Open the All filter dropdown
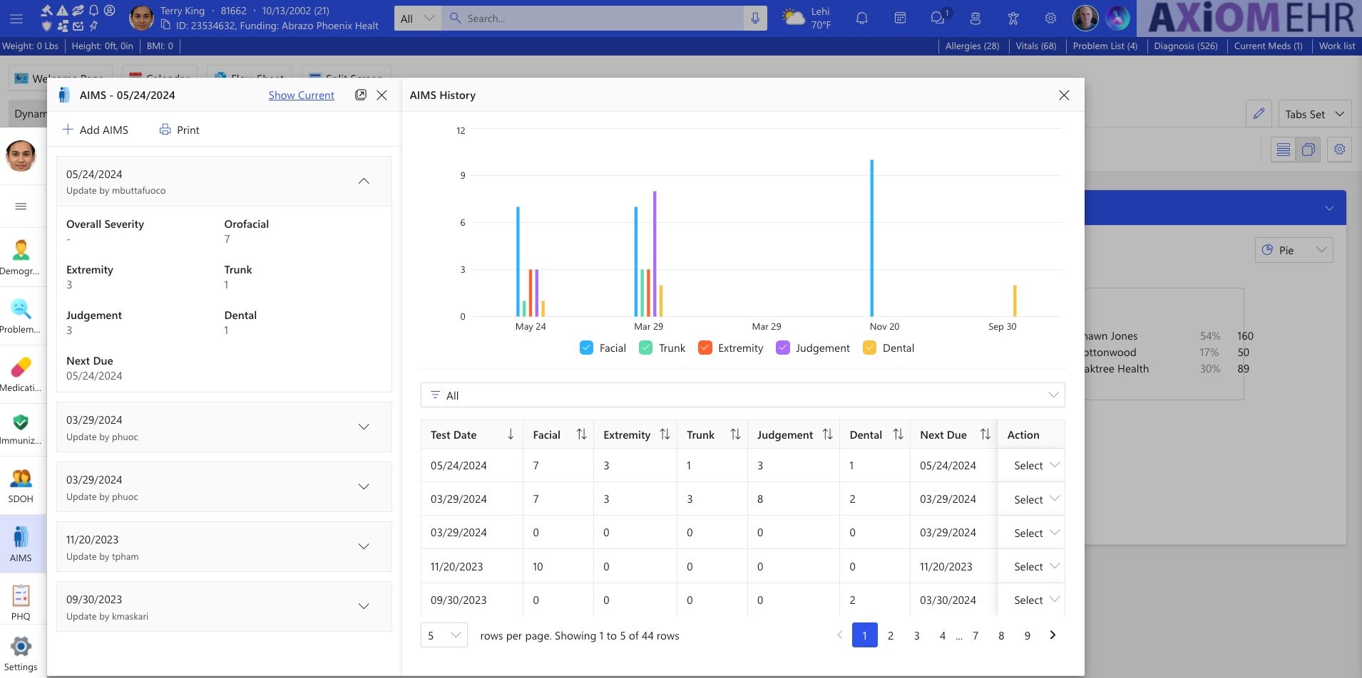This screenshot has height=678, width=1362. (742, 395)
